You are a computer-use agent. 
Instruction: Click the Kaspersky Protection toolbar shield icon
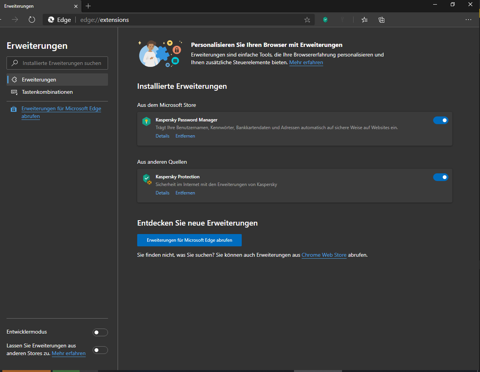point(326,20)
